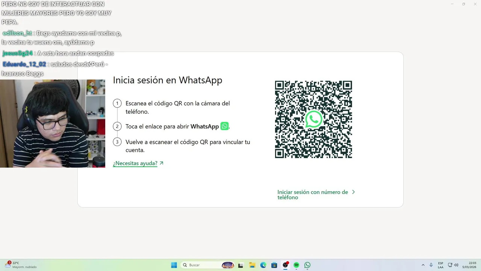The image size is (481, 271).
Task: Click the webcam overlay of the streamer
Action: point(53,123)
